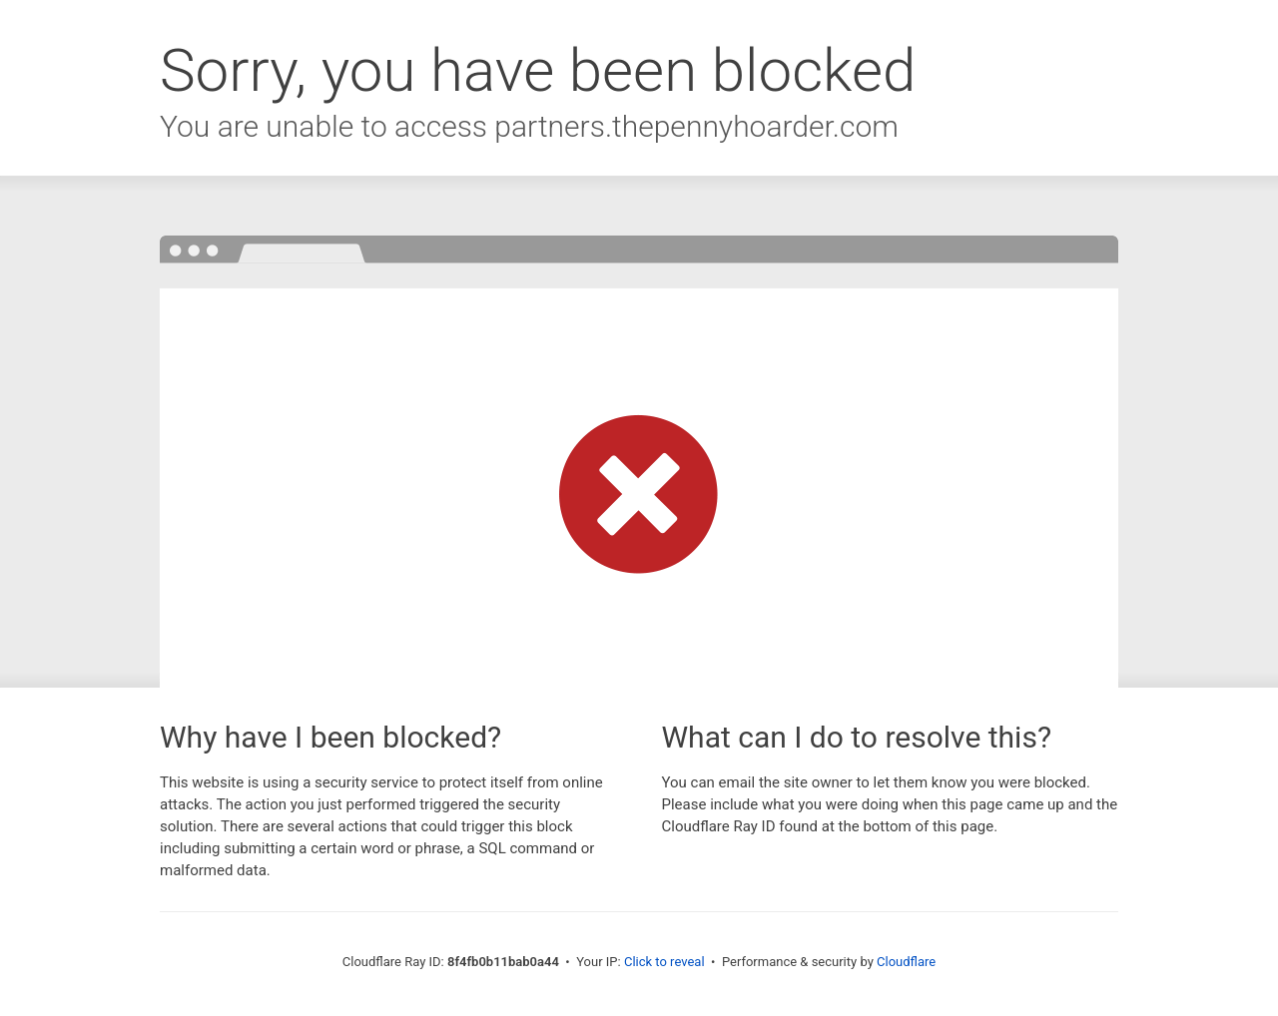The height and width of the screenshot is (1016, 1278).
Task: Click the 'Your IP:' label
Action: [x=598, y=962]
